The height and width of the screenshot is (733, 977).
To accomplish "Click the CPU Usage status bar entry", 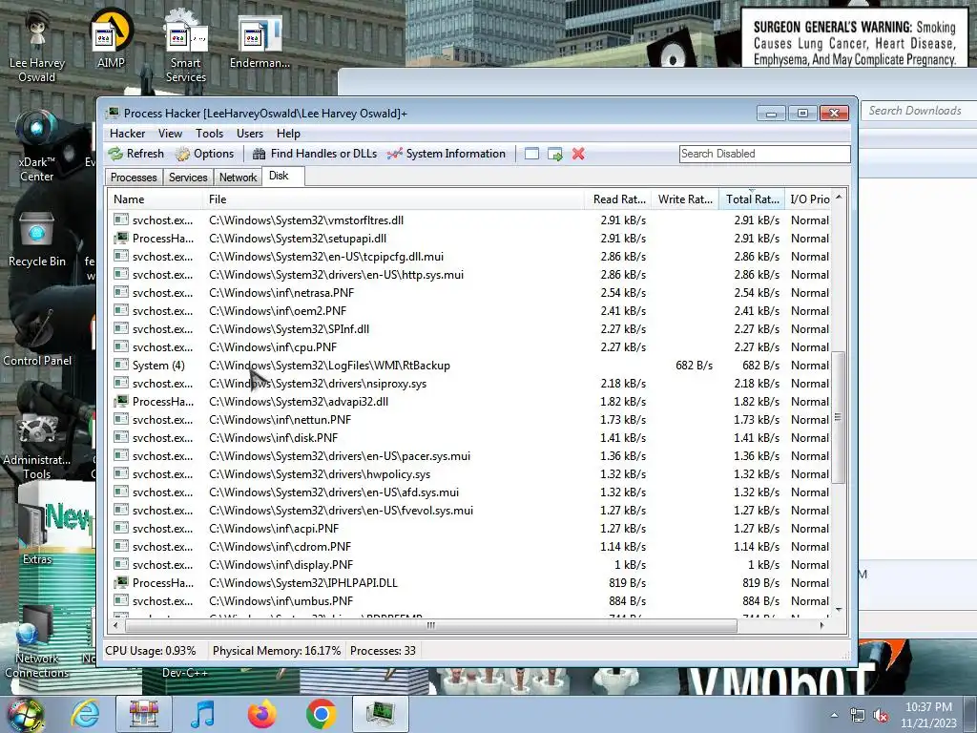I will coord(150,651).
